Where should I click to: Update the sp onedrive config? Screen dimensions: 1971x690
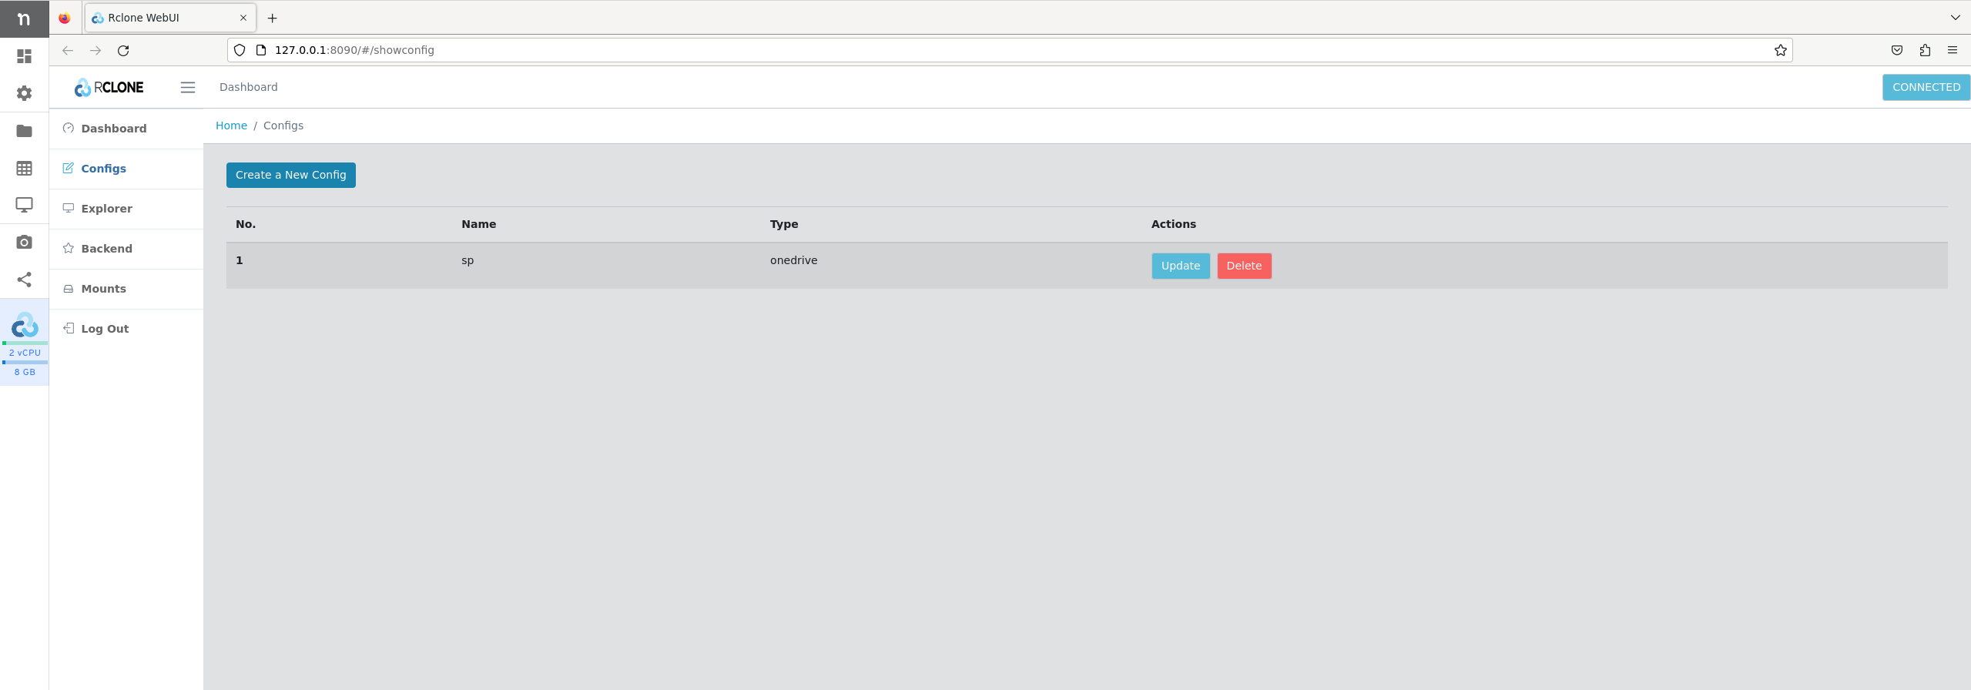tap(1180, 266)
